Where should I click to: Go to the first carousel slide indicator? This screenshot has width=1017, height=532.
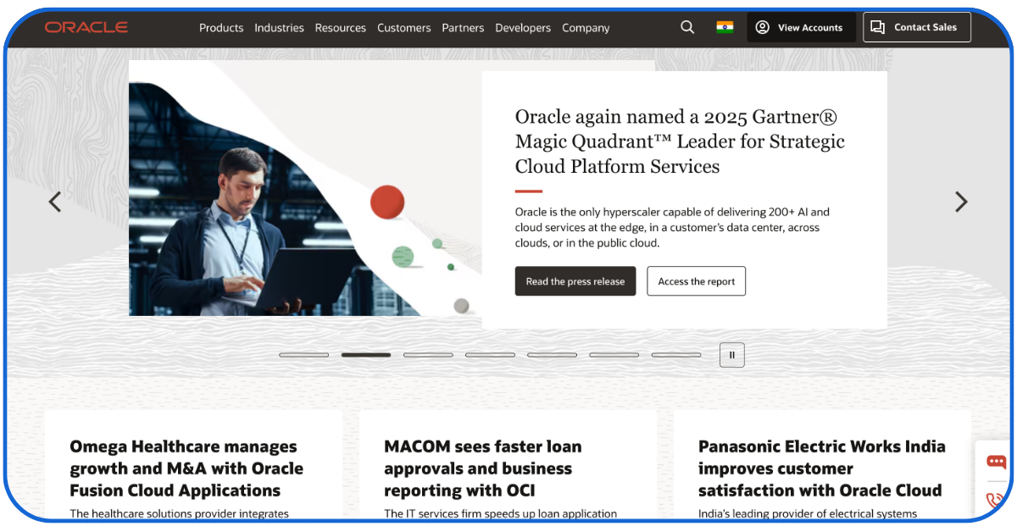[303, 355]
